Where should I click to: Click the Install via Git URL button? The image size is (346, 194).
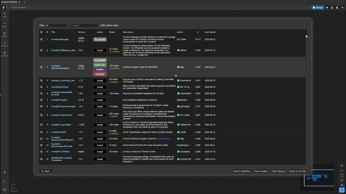297,171
